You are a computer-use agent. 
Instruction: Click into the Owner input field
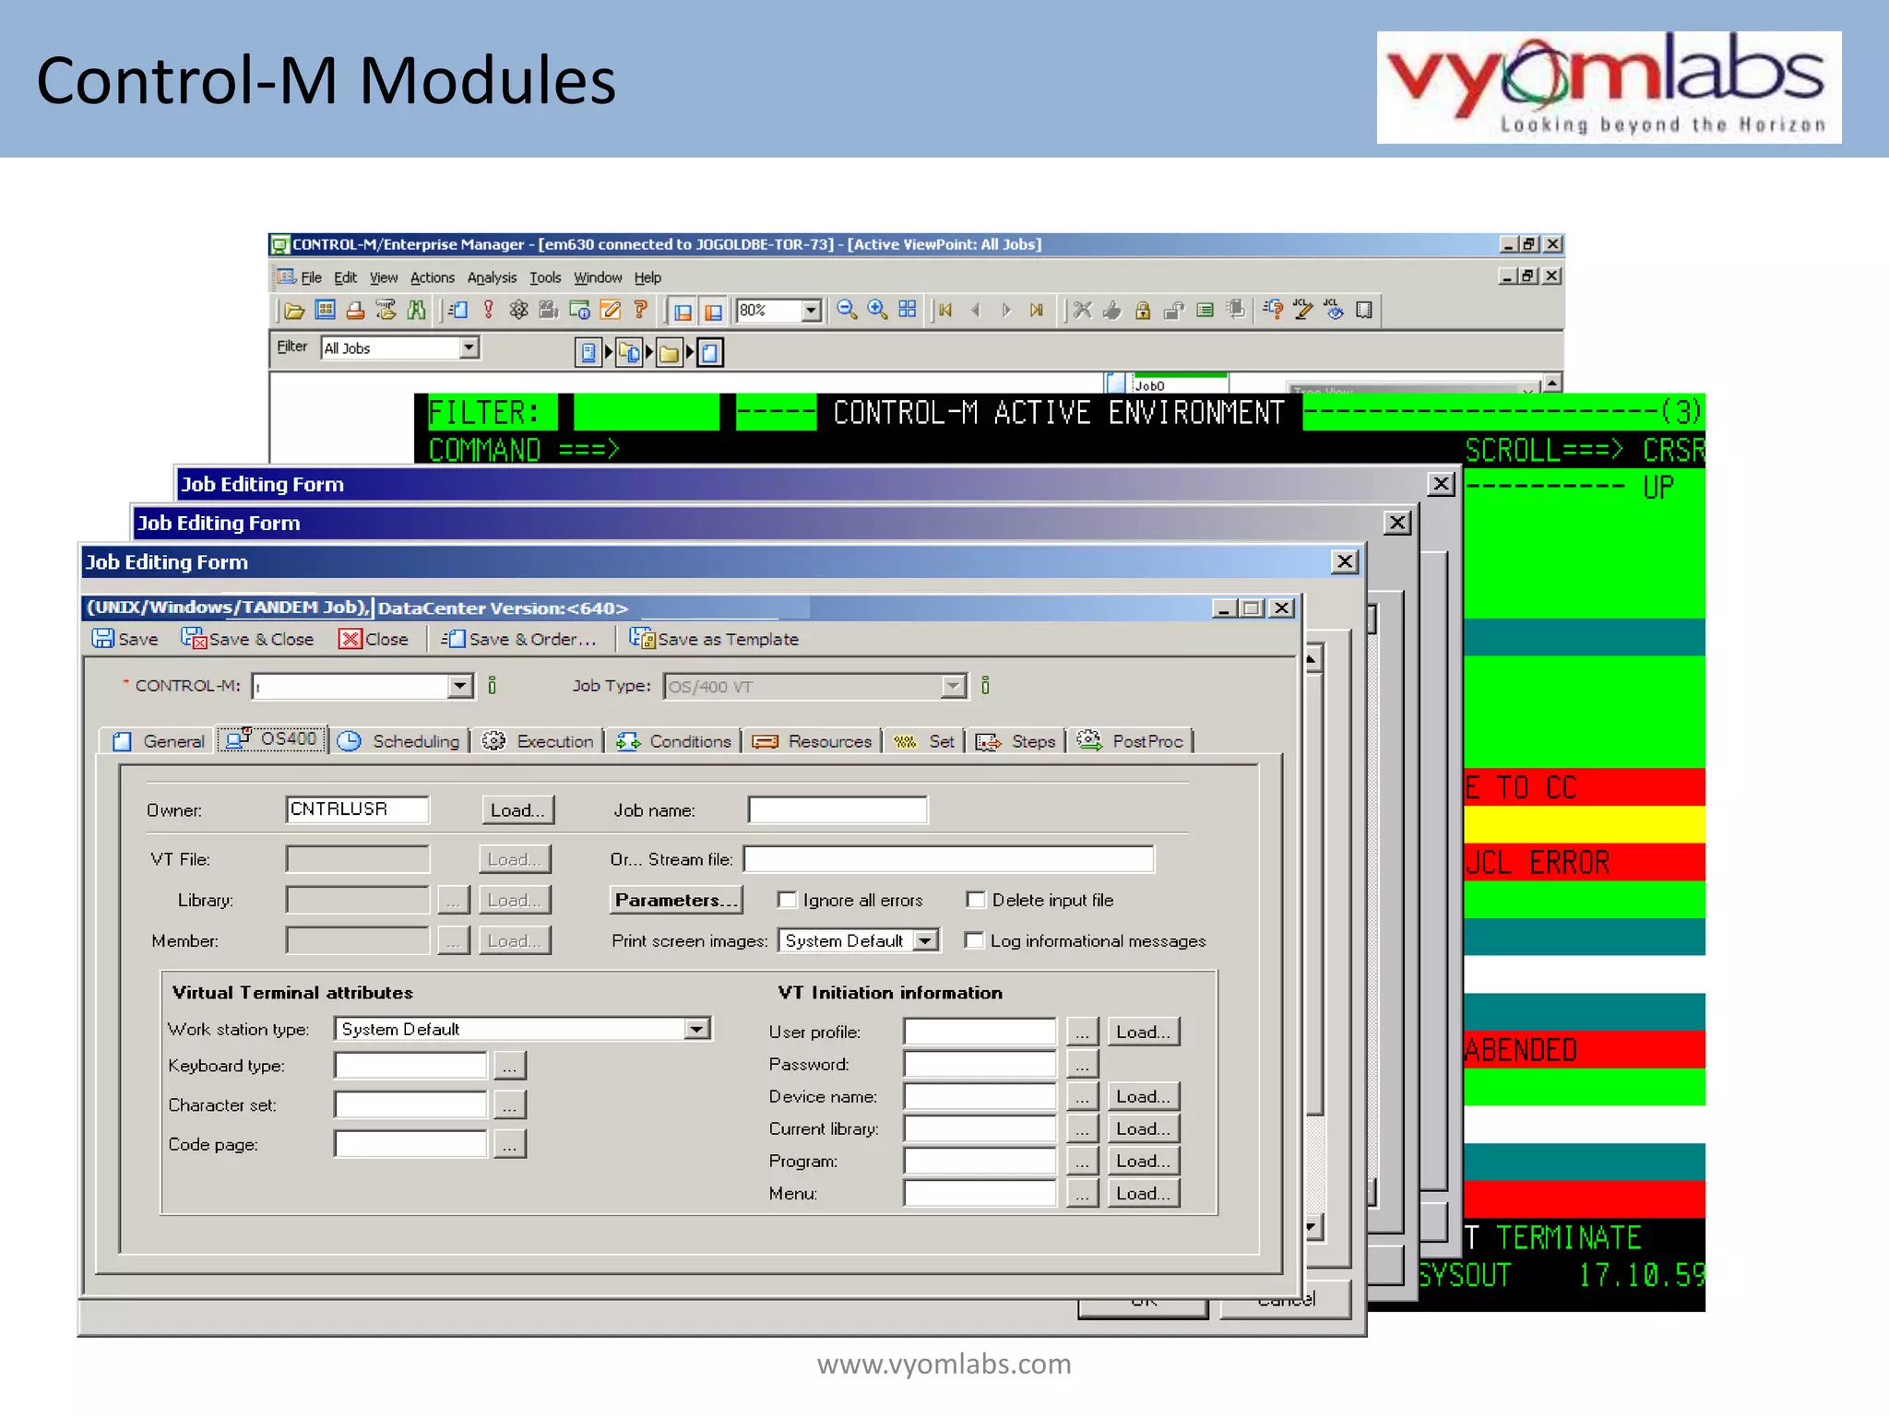coord(357,809)
